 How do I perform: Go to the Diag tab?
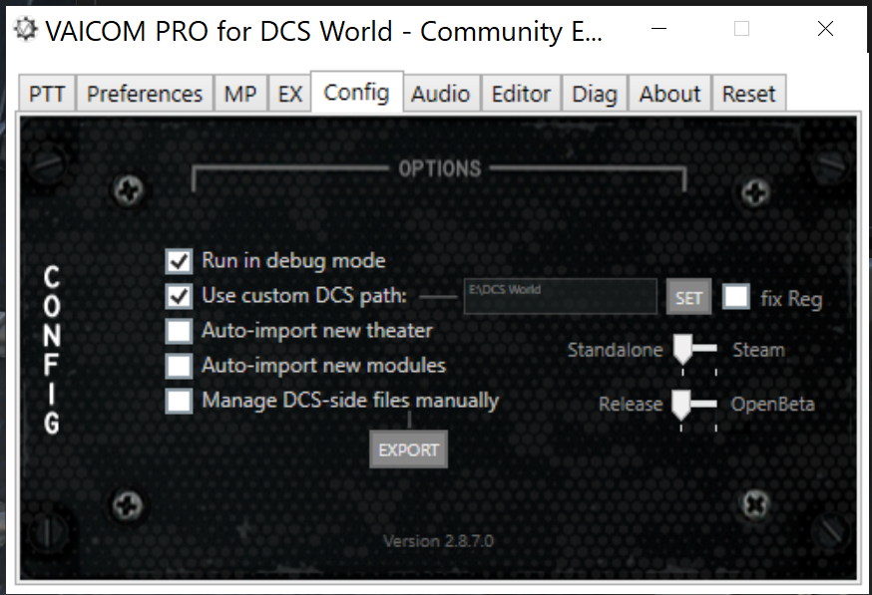tap(595, 94)
